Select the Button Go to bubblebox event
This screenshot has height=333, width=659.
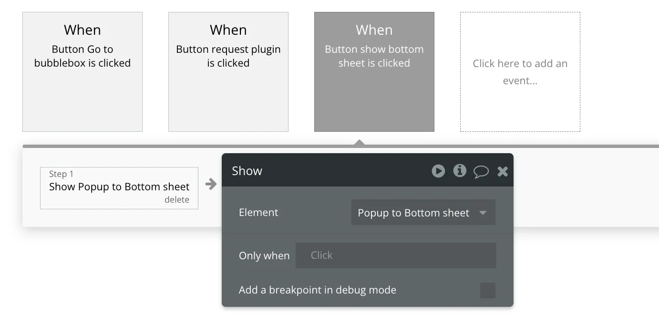click(x=82, y=72)
